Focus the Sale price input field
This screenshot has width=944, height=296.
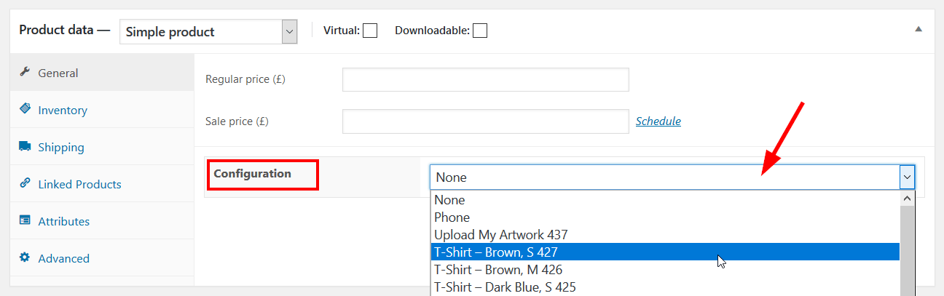(x=486, y=121)
